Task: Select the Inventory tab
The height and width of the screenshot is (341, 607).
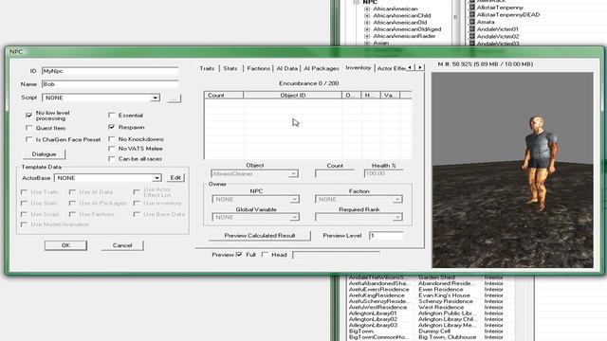Action: click(359, 67)
